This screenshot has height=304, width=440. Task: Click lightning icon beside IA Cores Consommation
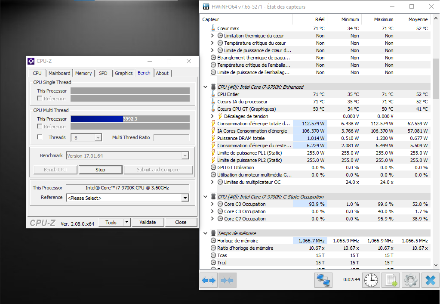[x=213, y=130]
